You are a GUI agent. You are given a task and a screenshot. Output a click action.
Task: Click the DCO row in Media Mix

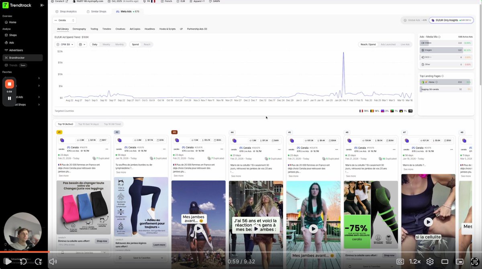point(445,57)
